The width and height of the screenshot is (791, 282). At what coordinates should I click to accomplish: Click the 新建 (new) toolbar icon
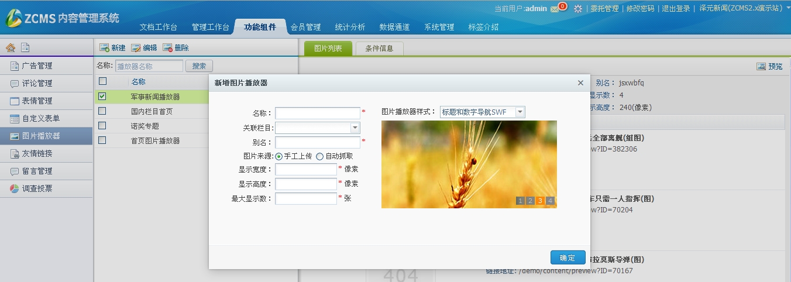click(104, 48)
